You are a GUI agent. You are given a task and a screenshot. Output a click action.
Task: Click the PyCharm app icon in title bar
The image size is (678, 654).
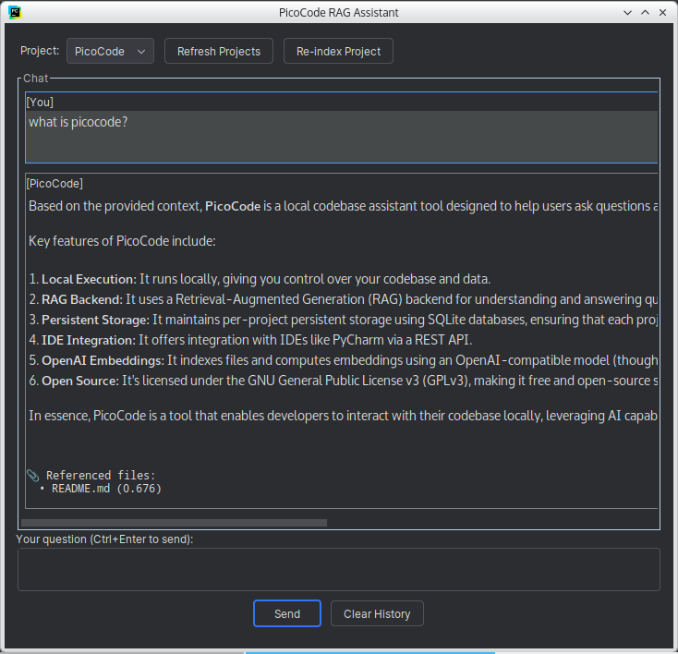pos(13,13)
